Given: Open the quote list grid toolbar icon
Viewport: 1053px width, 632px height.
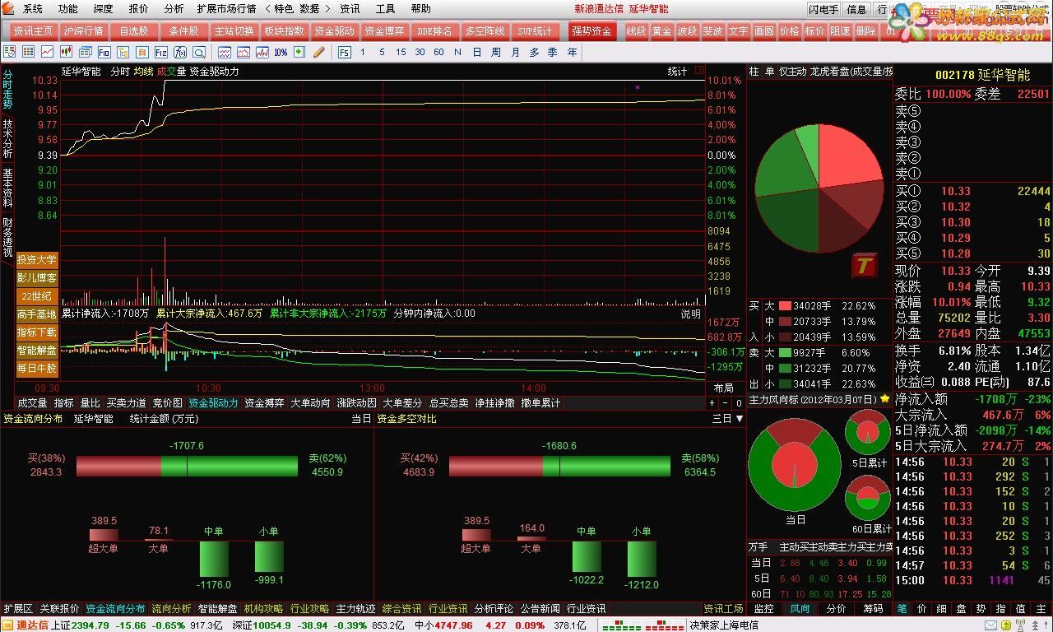Looking at the screenshot, I should pos(28,52).
